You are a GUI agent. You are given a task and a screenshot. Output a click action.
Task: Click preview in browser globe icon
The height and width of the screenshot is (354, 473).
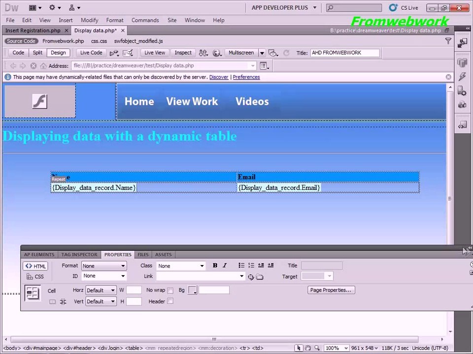[217, 53]
